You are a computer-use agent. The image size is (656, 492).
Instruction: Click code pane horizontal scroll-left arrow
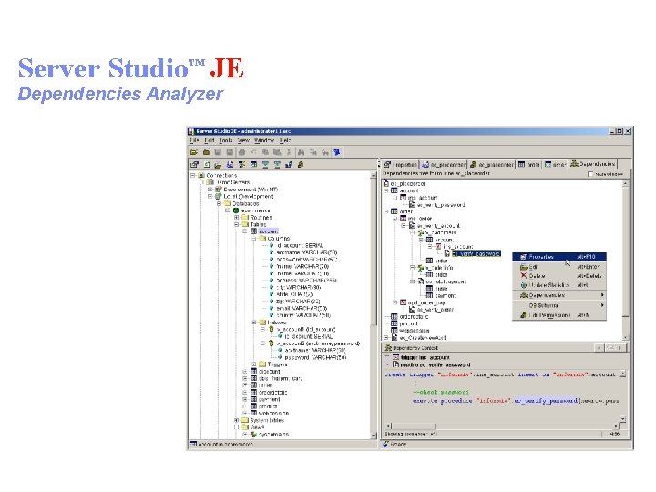click(389, 426)
